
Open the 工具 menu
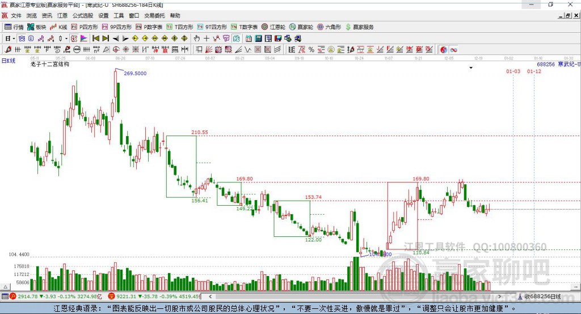coord(119,15)
